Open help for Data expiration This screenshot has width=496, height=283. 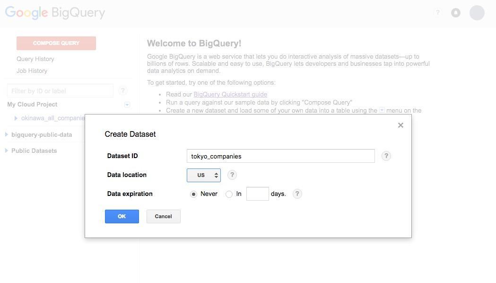[297, 194]
